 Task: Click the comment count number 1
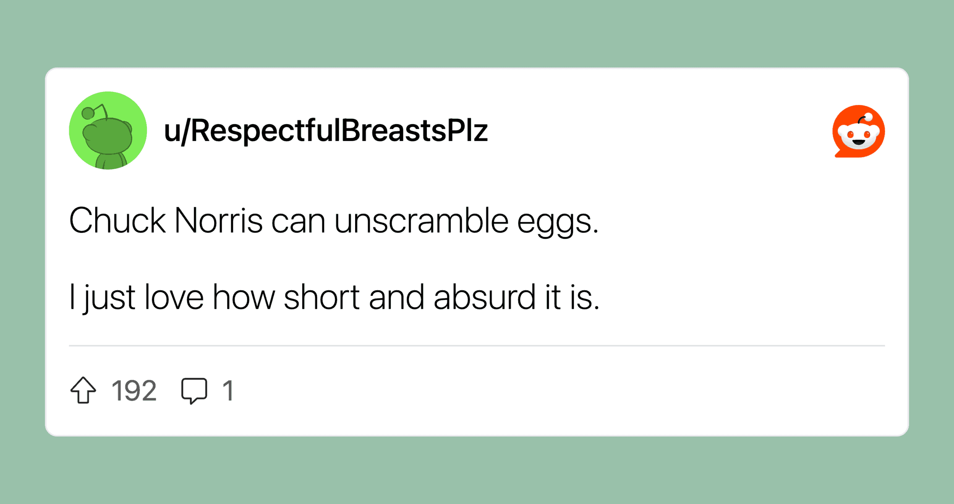(x=228, y=391)
